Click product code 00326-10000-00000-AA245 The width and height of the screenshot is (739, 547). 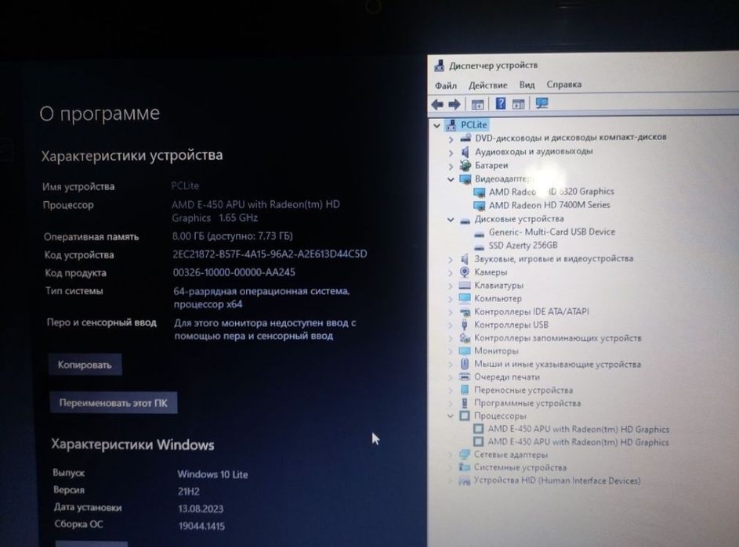[x=234, y=272]
